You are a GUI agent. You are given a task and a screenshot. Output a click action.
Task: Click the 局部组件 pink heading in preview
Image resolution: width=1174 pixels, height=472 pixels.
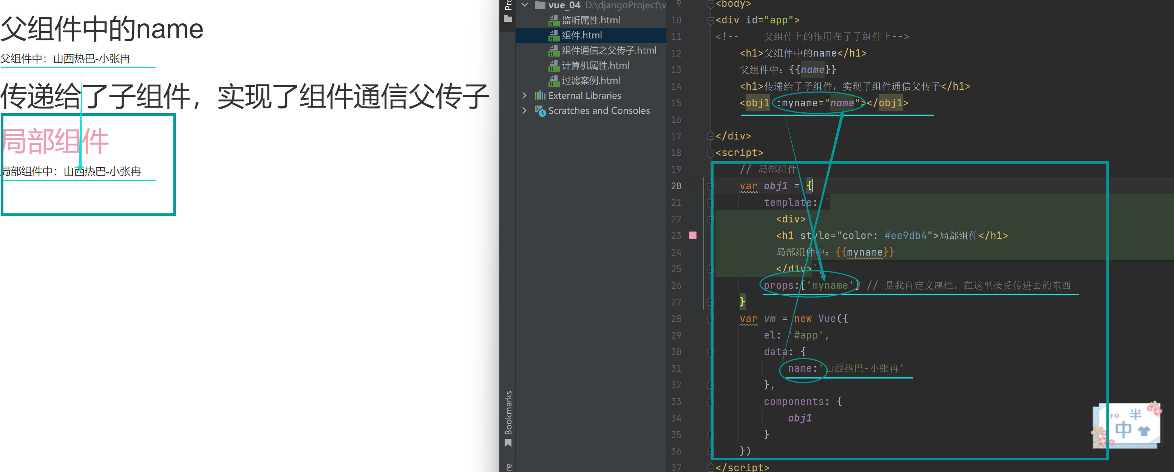(55, 141)
